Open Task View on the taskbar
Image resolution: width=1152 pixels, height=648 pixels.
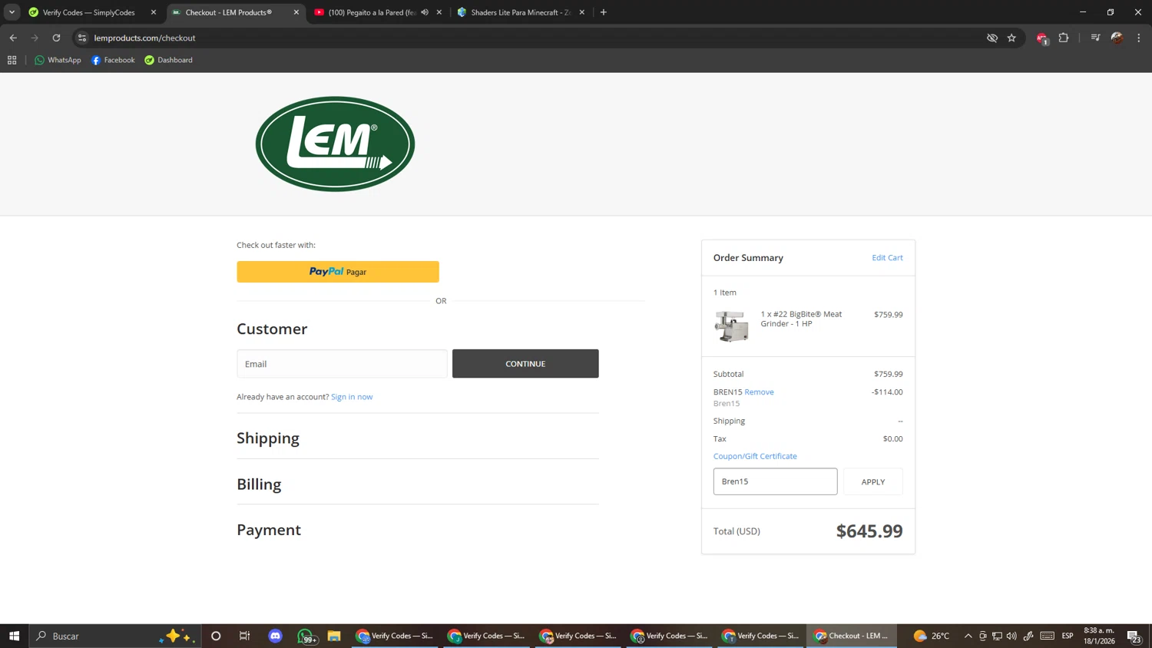(245, 636)
